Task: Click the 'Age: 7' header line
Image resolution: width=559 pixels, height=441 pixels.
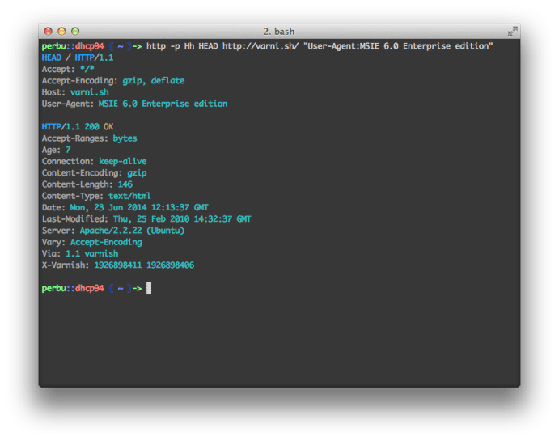Action: (56, 150)
